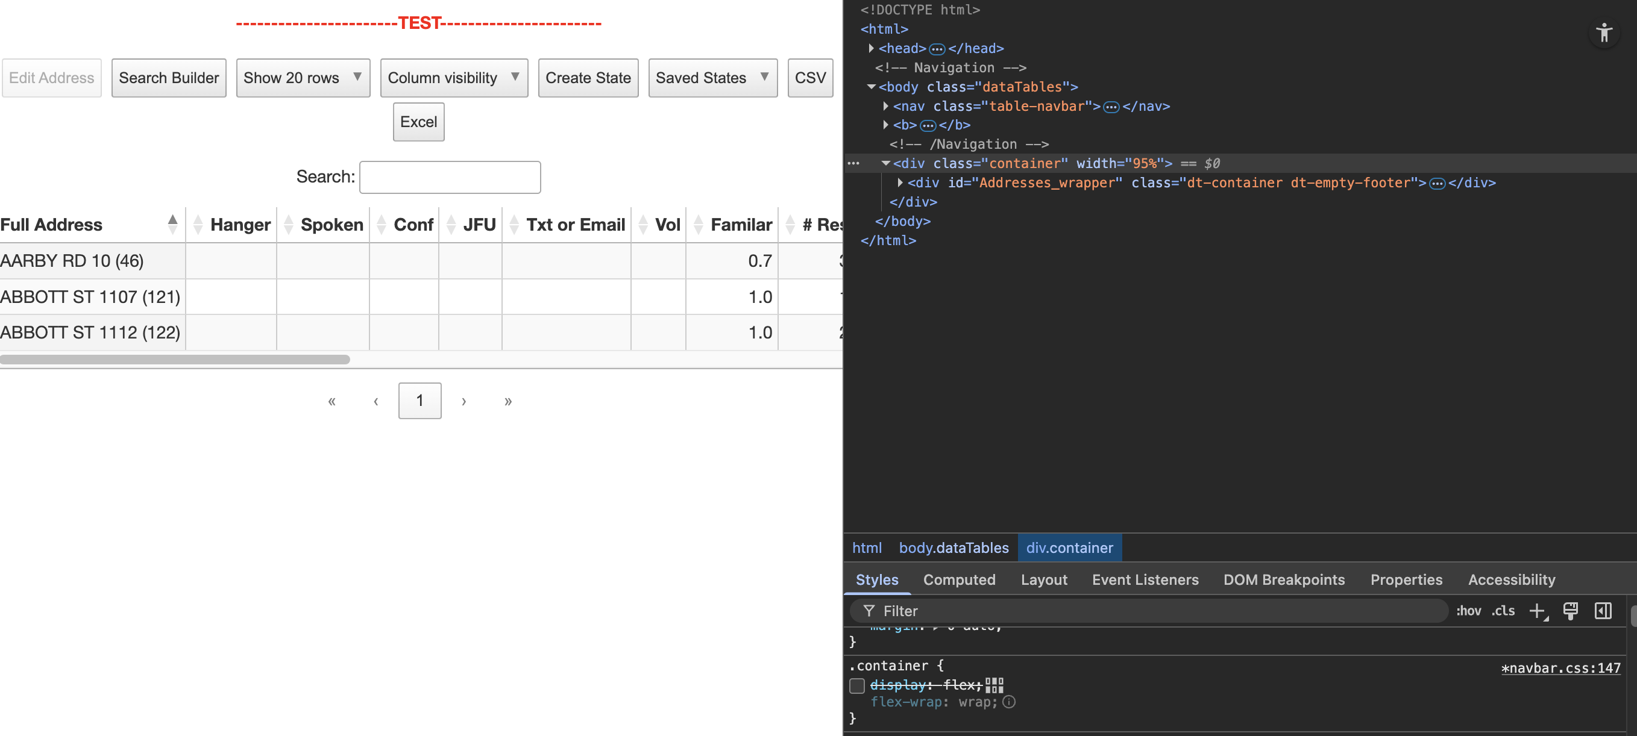Open the accessibility tree icon in DevTools

click(1604, 33)
